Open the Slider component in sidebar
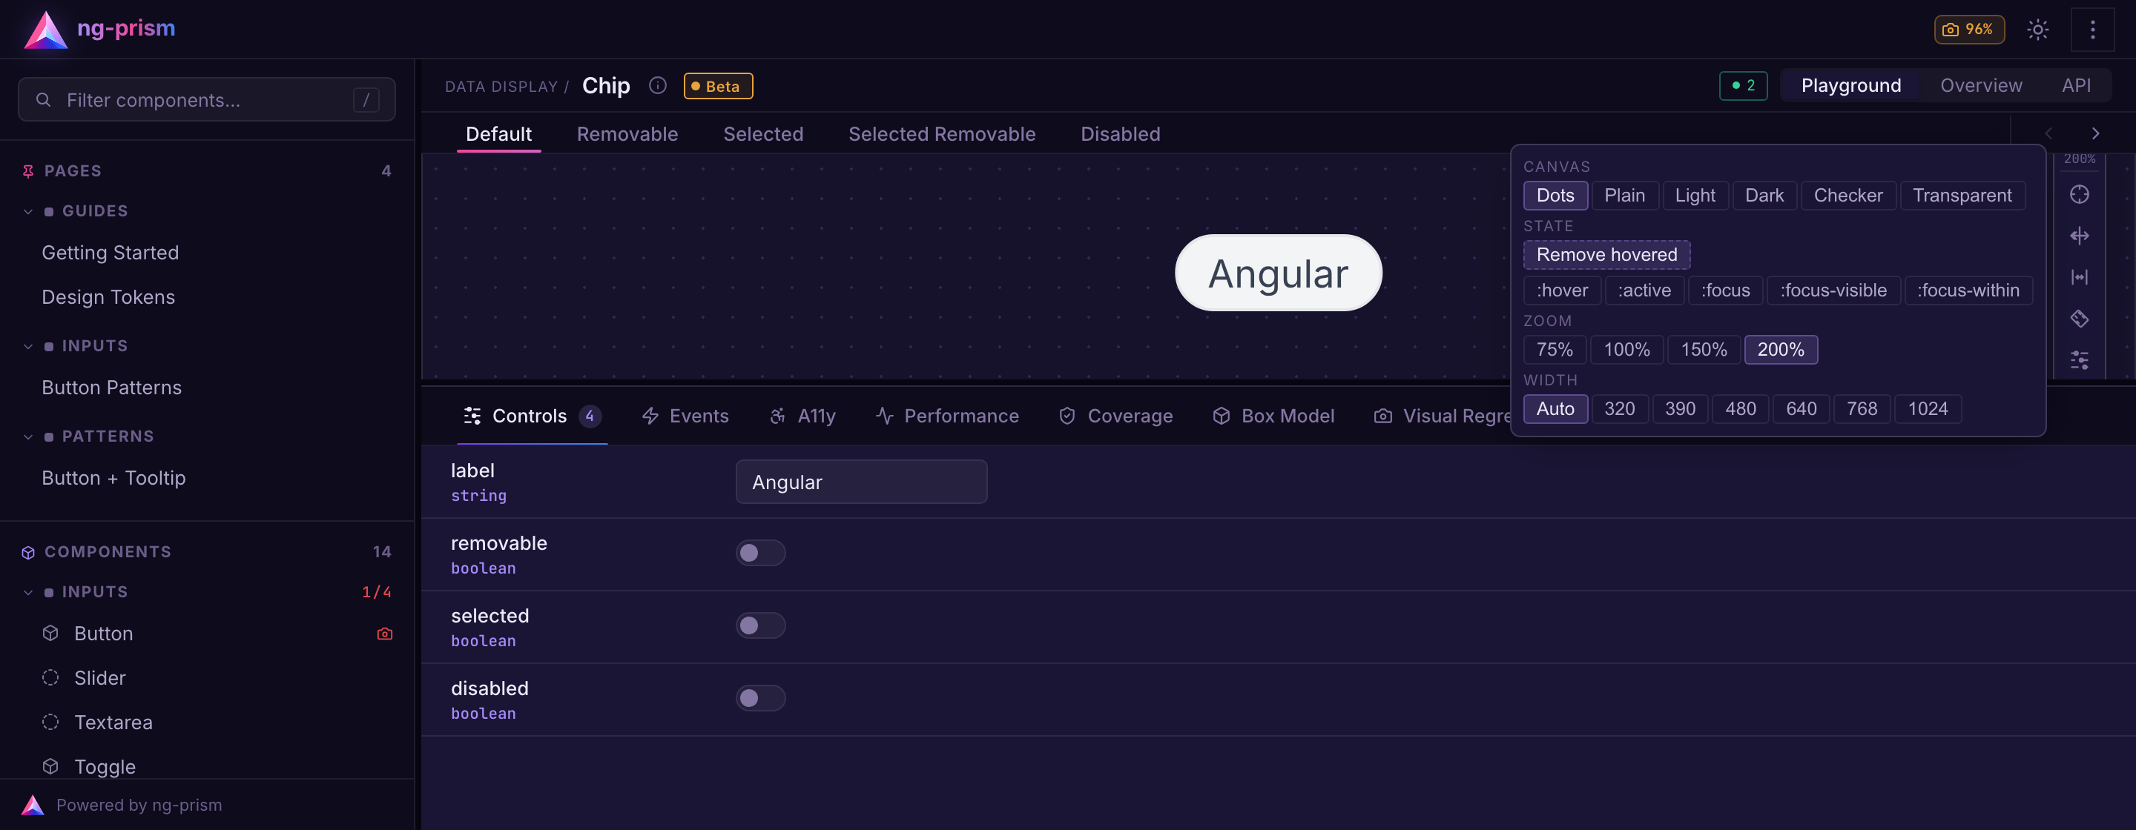This screenshot has width=2136, height=830. [99, 678]
